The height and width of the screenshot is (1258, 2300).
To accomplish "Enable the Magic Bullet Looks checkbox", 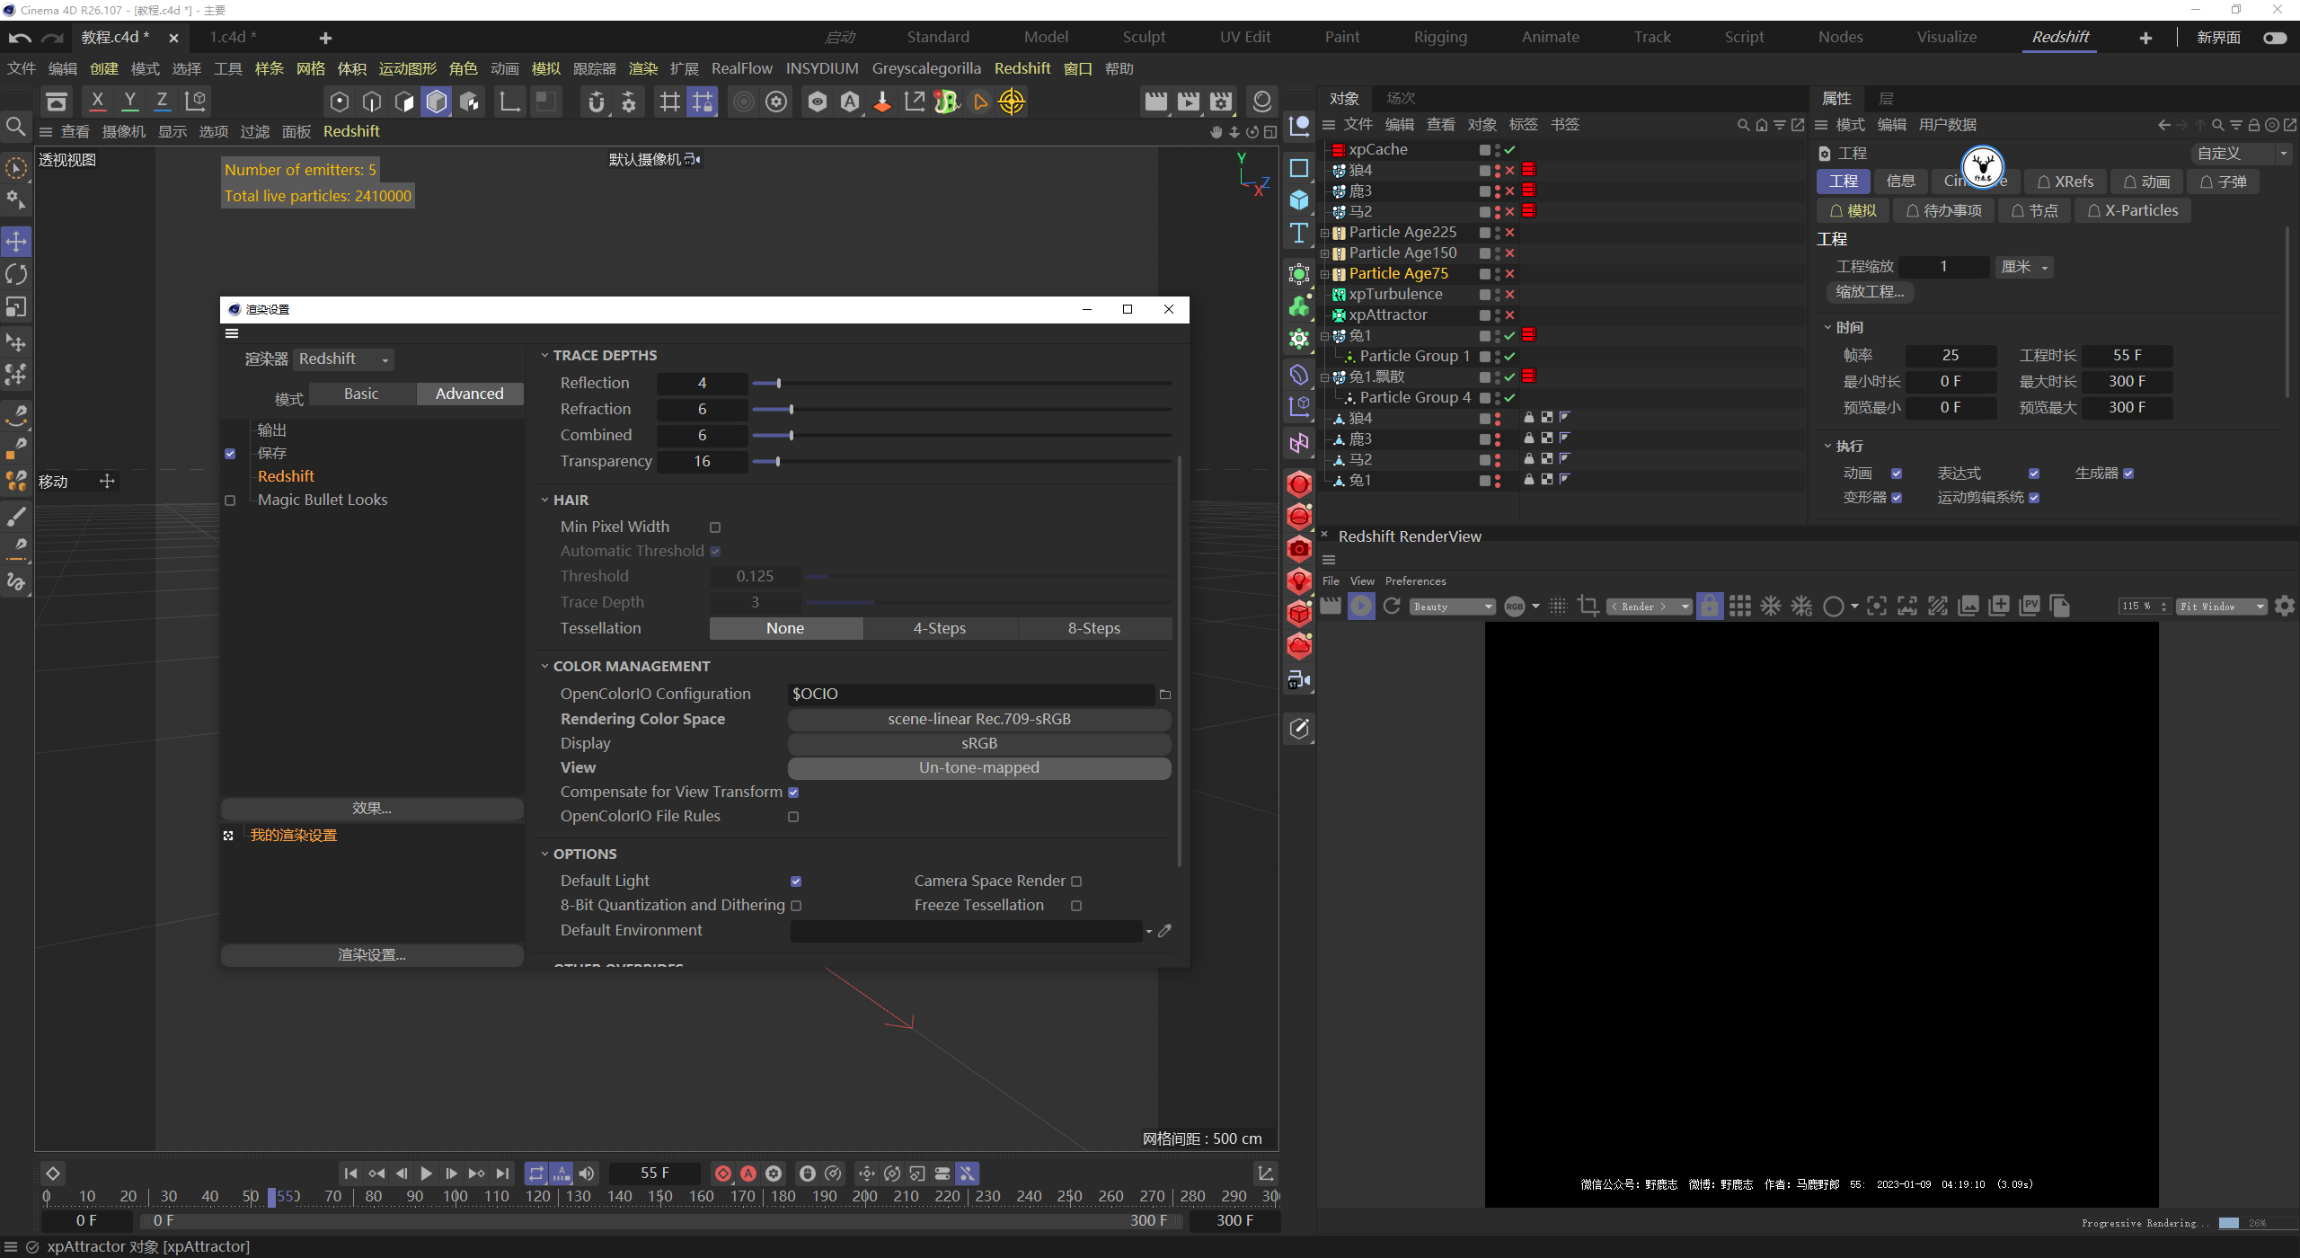I will (230, 501).
